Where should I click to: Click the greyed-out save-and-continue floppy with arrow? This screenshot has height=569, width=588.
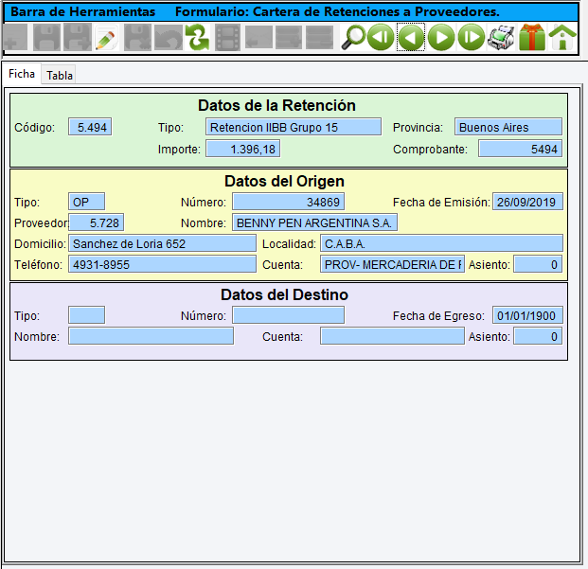tap(77, 37)
